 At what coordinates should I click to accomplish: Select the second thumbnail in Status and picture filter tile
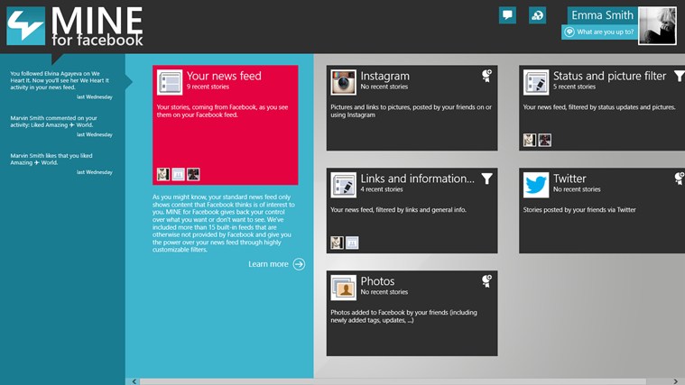click(545, 140)
